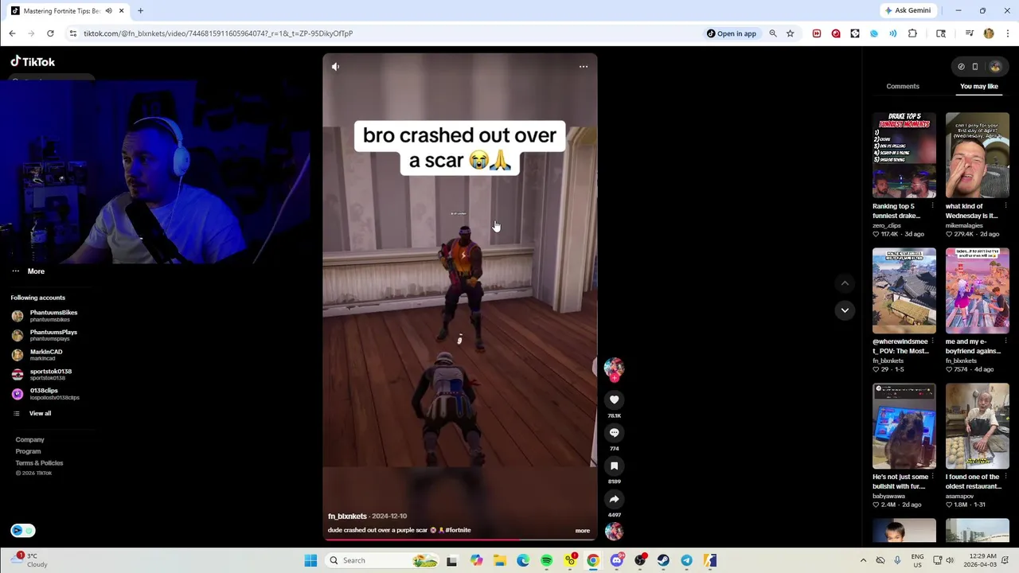Click the Chrome address bar URL

point(218,33)
